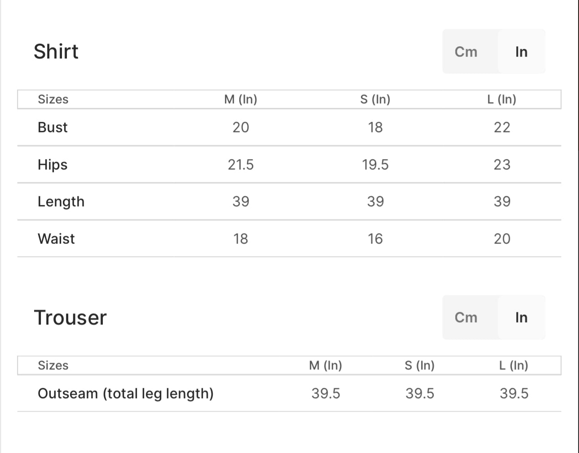Click the Shirt M (In) column header

241,99
